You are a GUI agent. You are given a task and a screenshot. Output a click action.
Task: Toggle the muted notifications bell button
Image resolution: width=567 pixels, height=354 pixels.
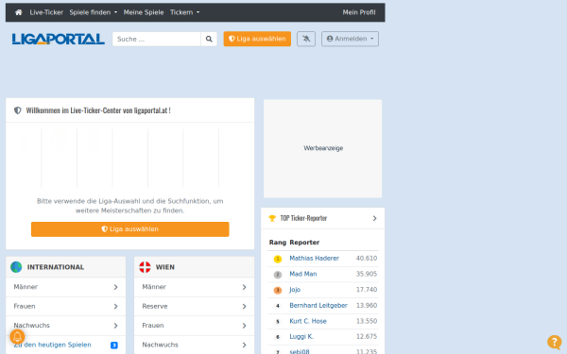coord(306,39)
